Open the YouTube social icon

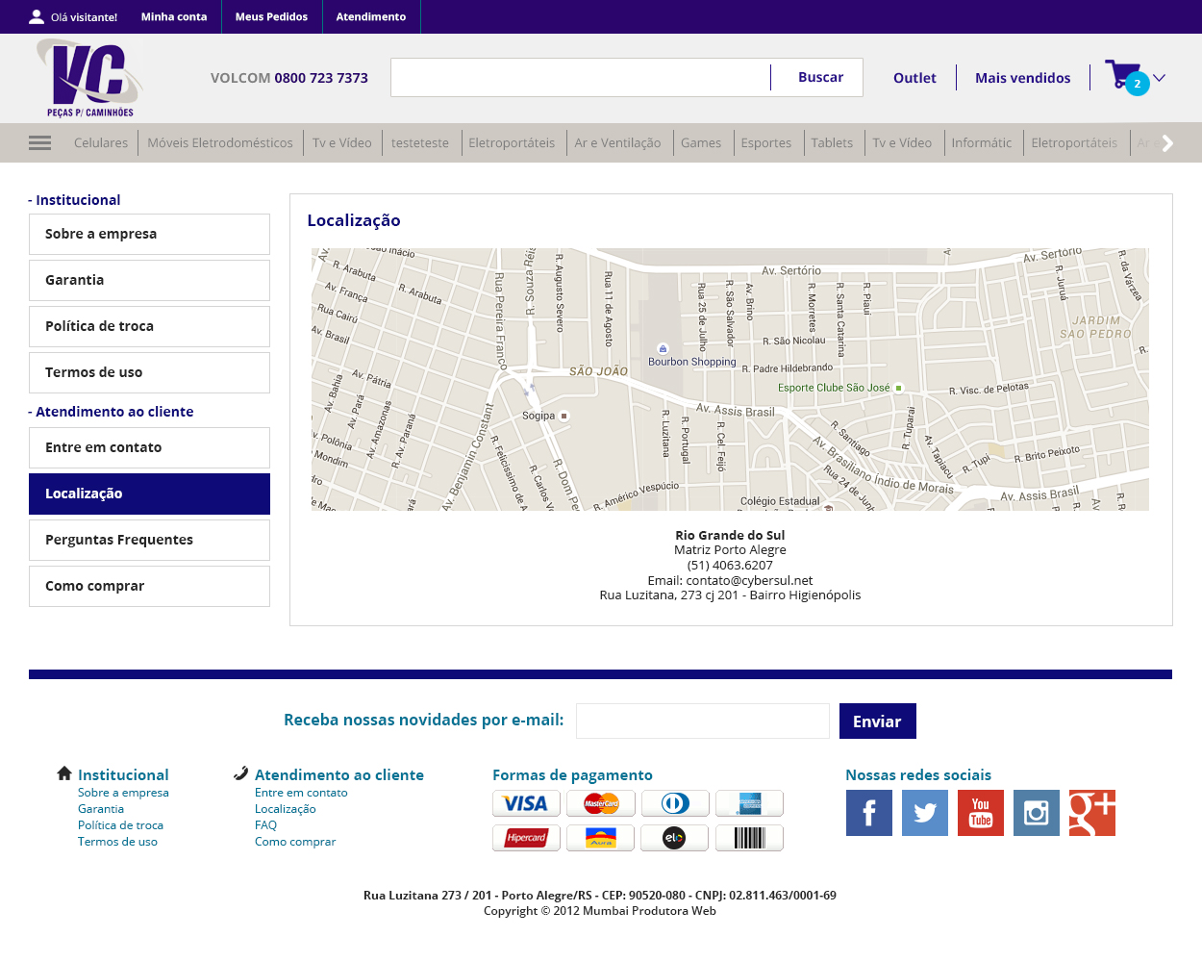[x=980, y=813]
